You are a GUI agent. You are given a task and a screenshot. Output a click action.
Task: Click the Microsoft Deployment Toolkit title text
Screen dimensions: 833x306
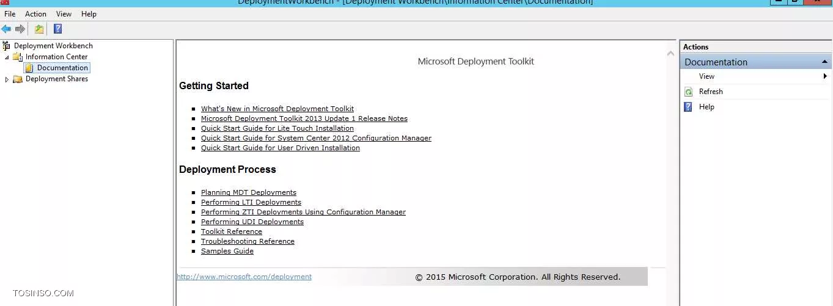tap(476, 61)
